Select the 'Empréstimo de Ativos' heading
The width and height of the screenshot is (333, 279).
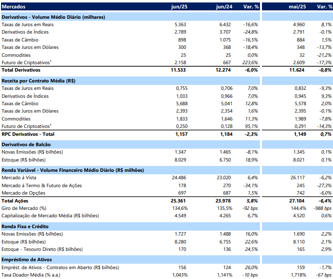[x=27, y=260]
